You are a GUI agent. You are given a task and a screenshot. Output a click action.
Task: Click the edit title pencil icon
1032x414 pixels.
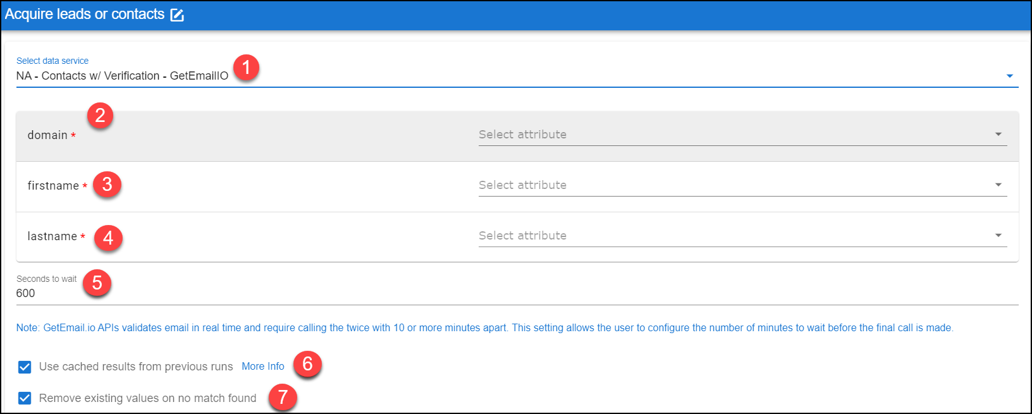pyautogui.click(x=177, y=15)
